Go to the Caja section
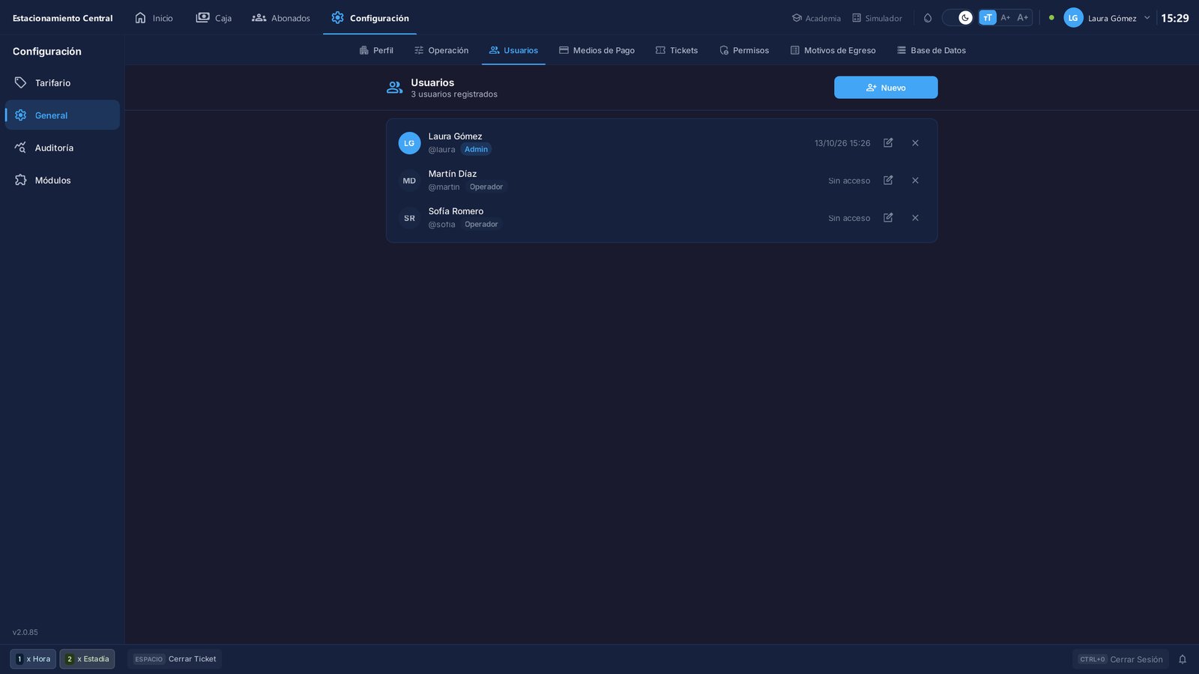Image resolution: width=1199 pixels, height=674 pixels. 214,18
